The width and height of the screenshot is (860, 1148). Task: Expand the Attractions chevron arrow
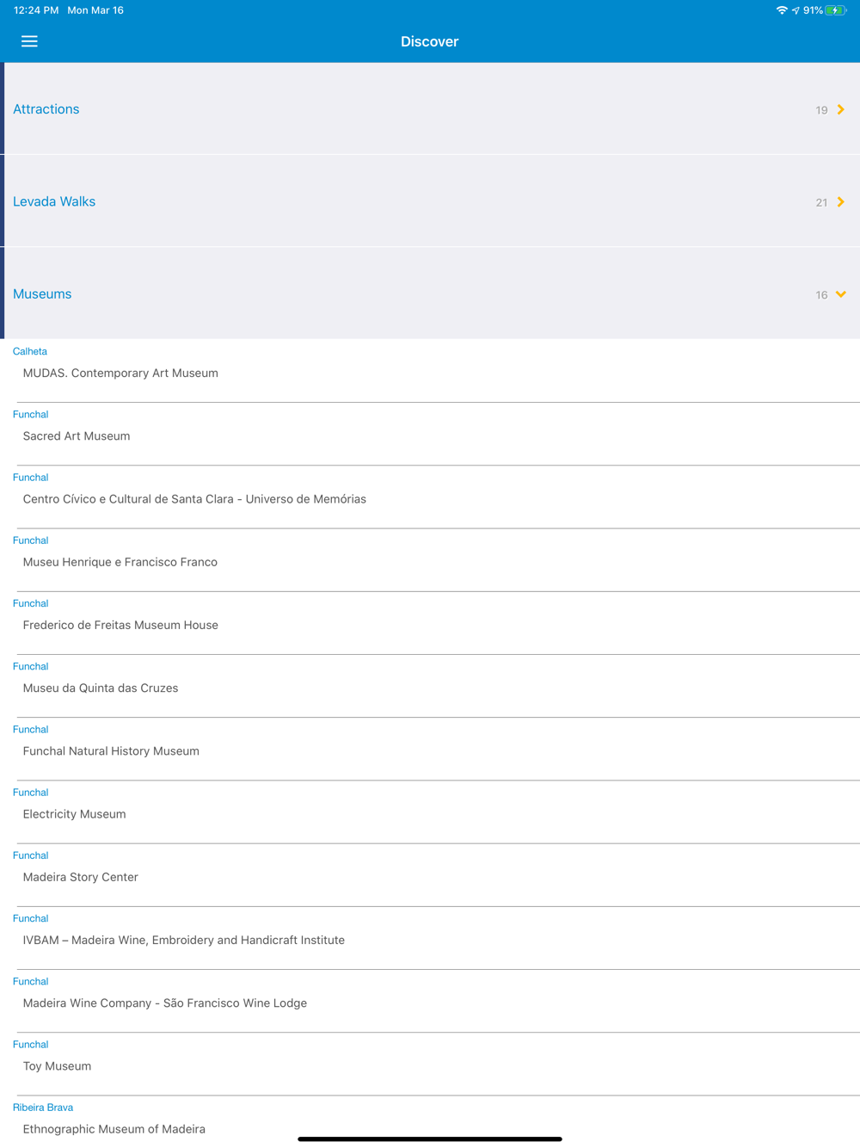841,109
